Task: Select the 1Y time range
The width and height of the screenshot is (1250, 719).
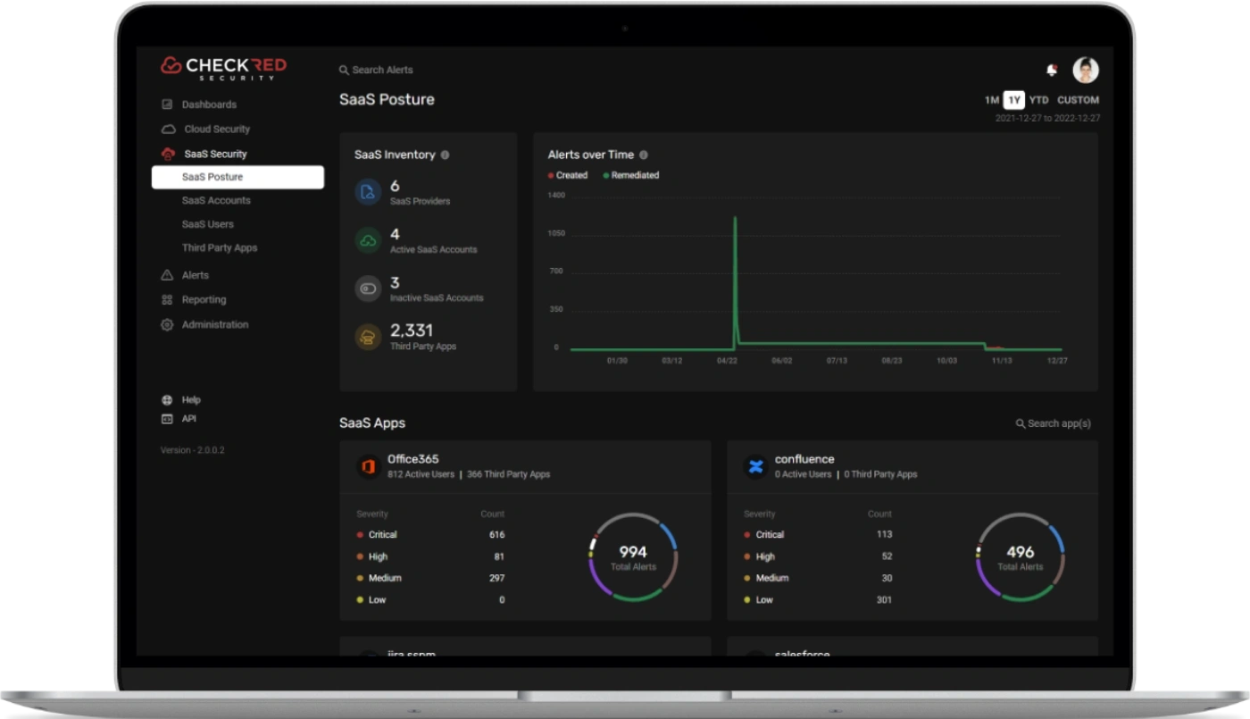Action: click(x=1013, y=100)
